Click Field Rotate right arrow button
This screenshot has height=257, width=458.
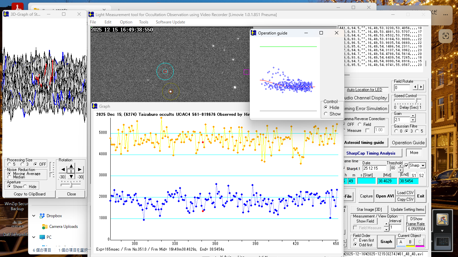[421, 87]
